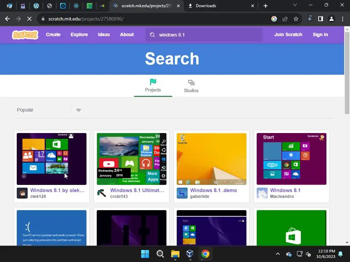Open a new browser tab
The width and height of the screenshot is (350, 262).
click(265, 6)
